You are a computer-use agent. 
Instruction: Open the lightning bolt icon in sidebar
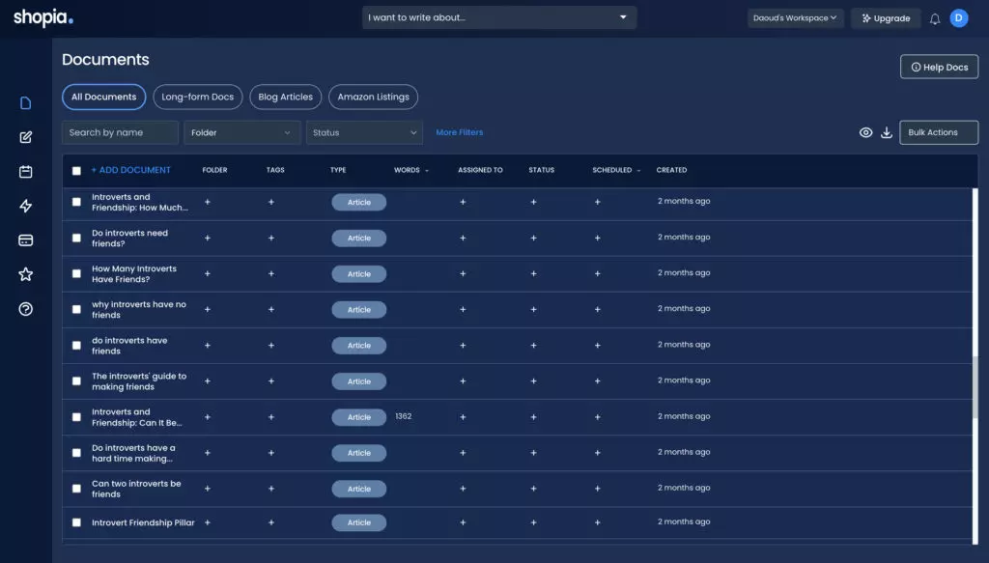point(25,206)
